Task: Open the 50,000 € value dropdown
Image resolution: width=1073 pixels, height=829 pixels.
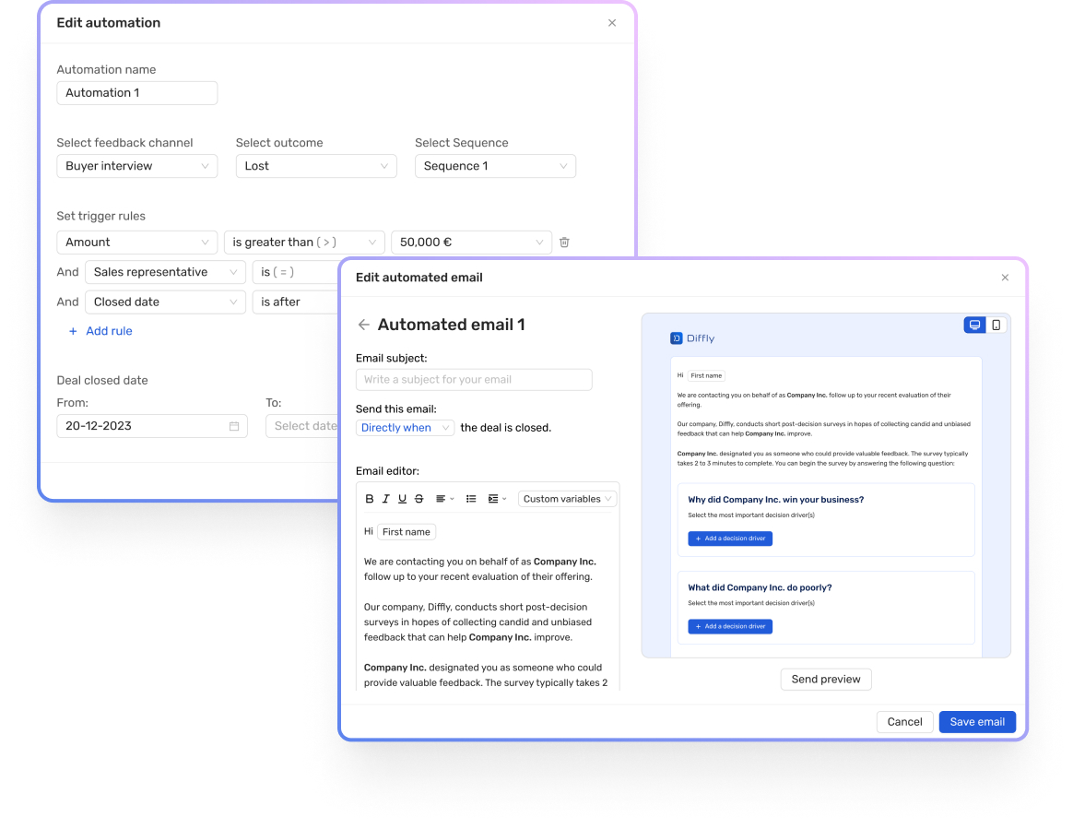Action: [x=471, y=243]
